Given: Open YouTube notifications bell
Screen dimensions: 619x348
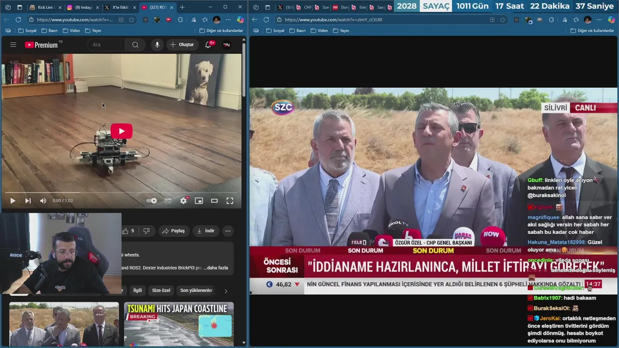Looking at the screenshot, I should coord(208,44).
